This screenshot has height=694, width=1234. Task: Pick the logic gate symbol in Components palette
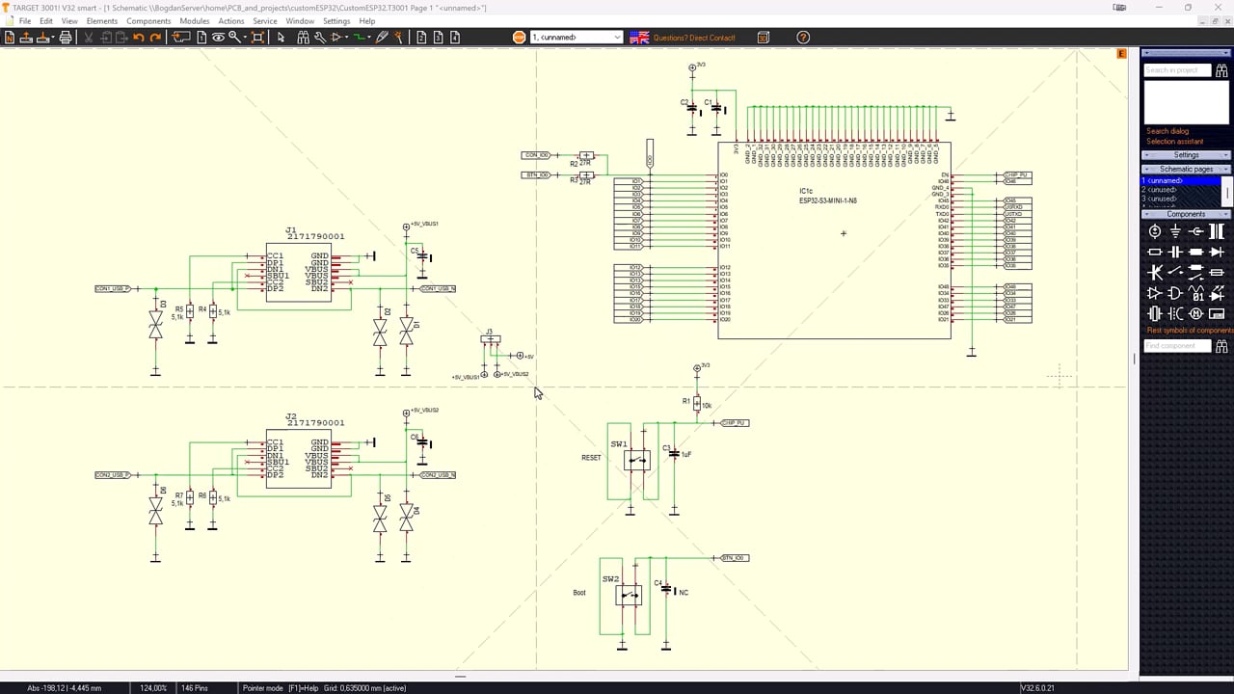(x=1175, y=293)
